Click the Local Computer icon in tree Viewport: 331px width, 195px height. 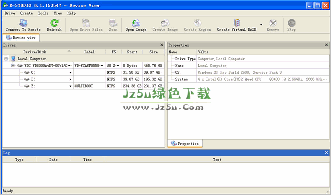click(13, 59)
